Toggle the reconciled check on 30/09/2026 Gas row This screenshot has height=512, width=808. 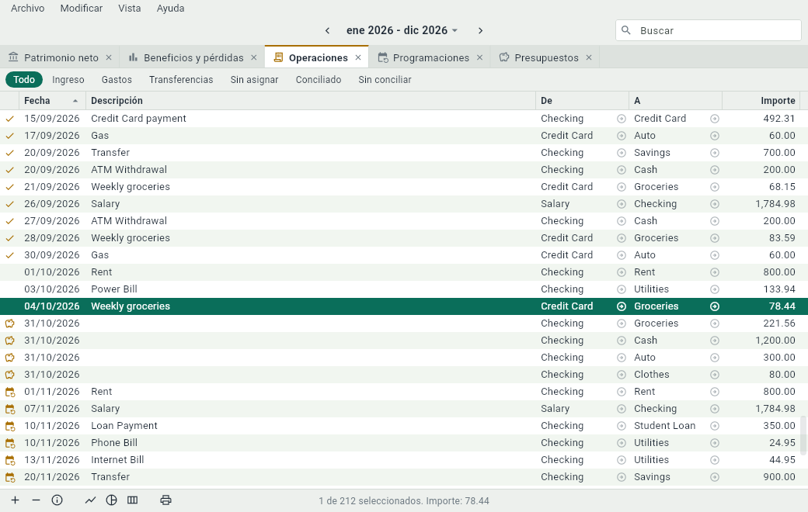(10, 255)
